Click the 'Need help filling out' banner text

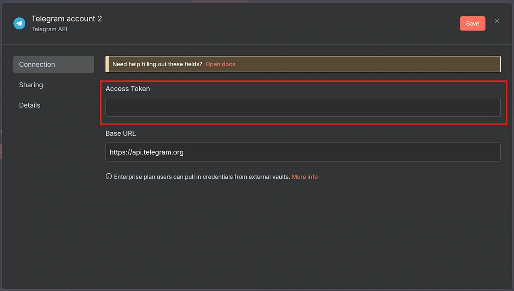pos(157,64)
